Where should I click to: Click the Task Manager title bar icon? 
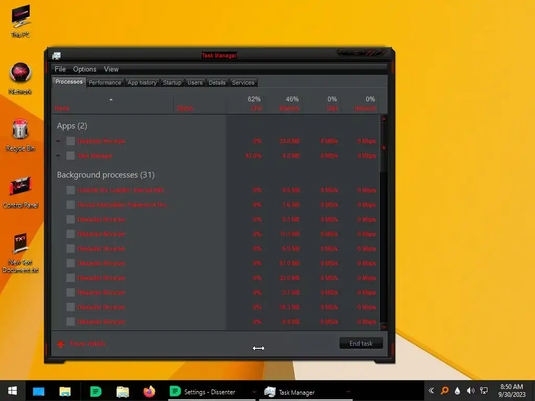tap(56, 55)
